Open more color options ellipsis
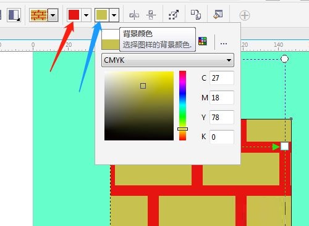The width and height of the screenshot is (309, 226). 224,44
